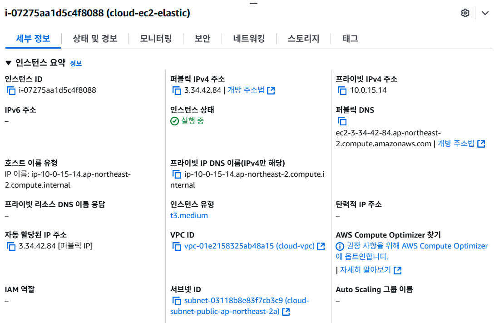This screenshot has height=323, width=499.
Task: Copy the VPC ID
Action: (x=177, y=246)
